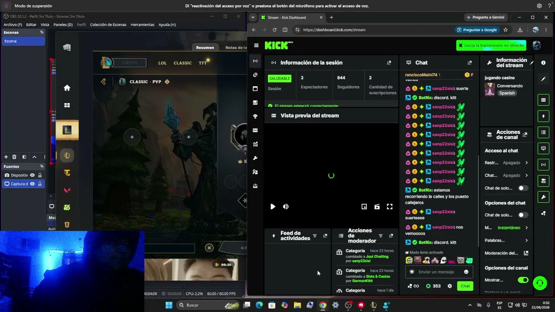Select the Valorant icon in Riot sidebar
The height and width of the screenshot is (312, 555).
pos(67,190)
